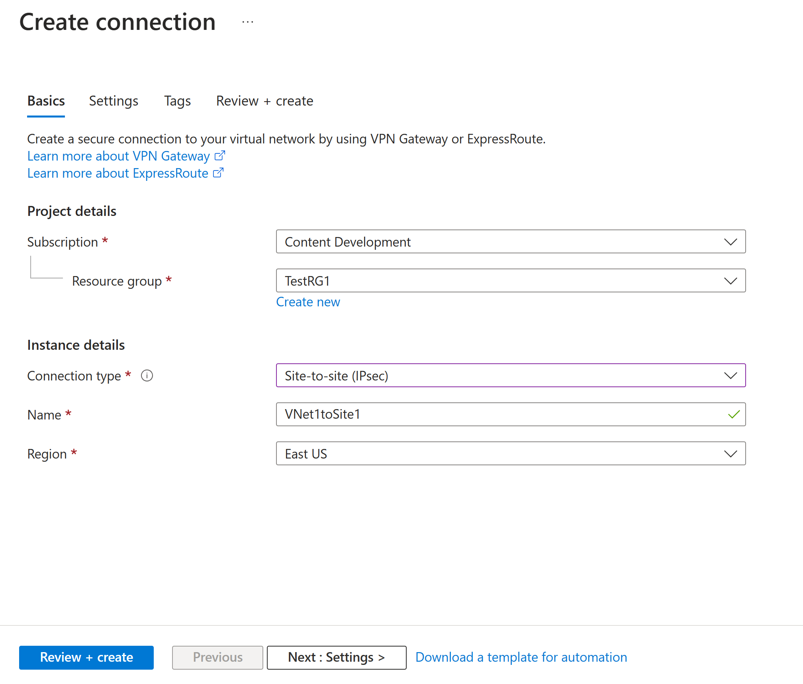
Task: Click the Subscription field label
Action: [63, 242]
